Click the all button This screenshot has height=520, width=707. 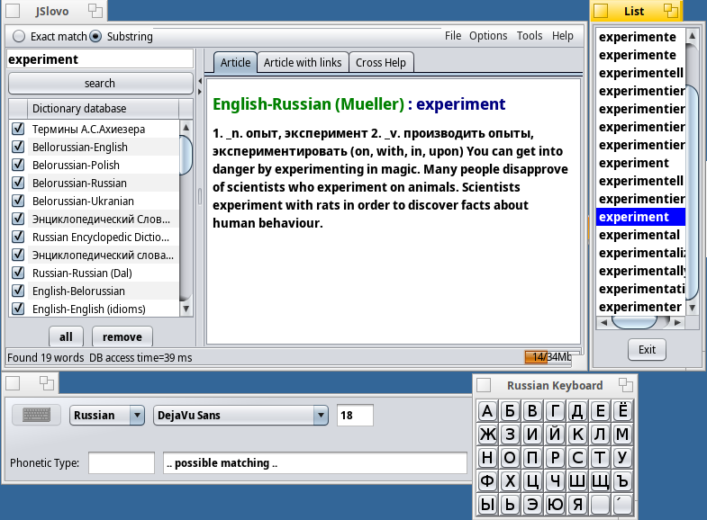(66, 336)
